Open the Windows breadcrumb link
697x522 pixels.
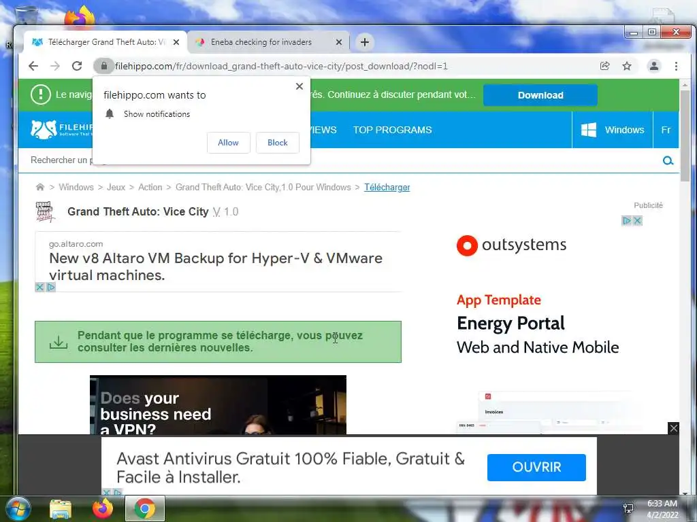coord(76,188)
